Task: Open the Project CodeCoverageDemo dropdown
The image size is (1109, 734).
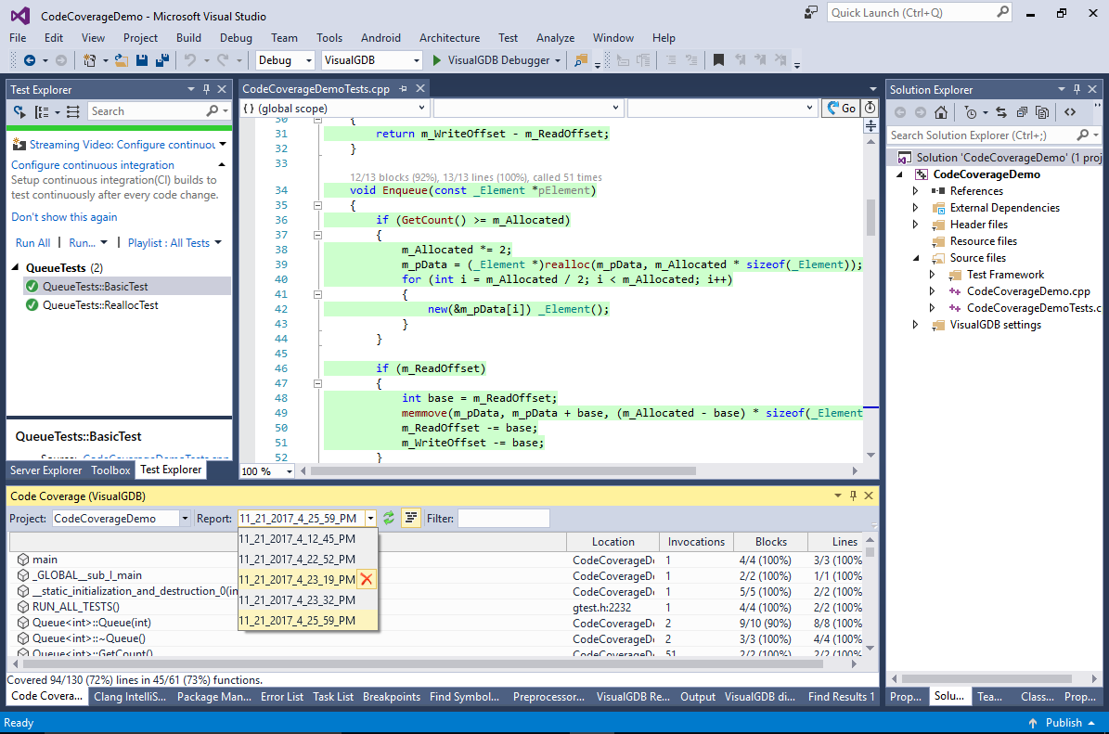Action: pyautogui.click(x=185, y=519)
